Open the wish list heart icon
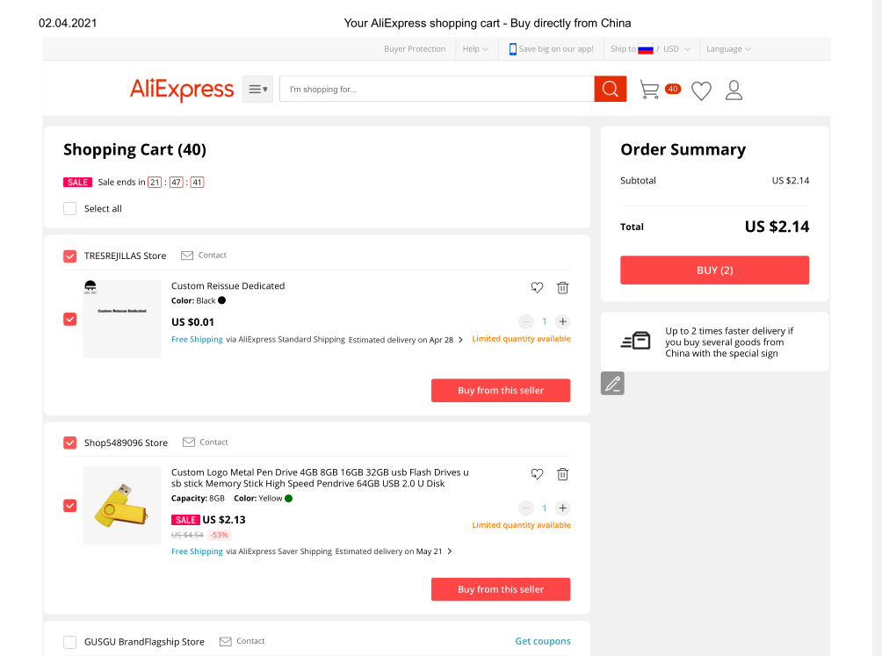882x656 pixels. [701, 90]
